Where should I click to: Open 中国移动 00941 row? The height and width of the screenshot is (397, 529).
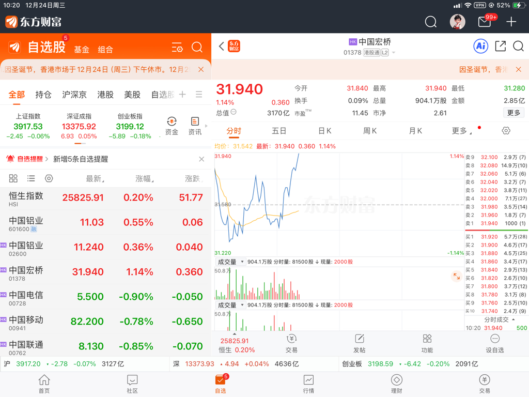click(x=105, y=322)
